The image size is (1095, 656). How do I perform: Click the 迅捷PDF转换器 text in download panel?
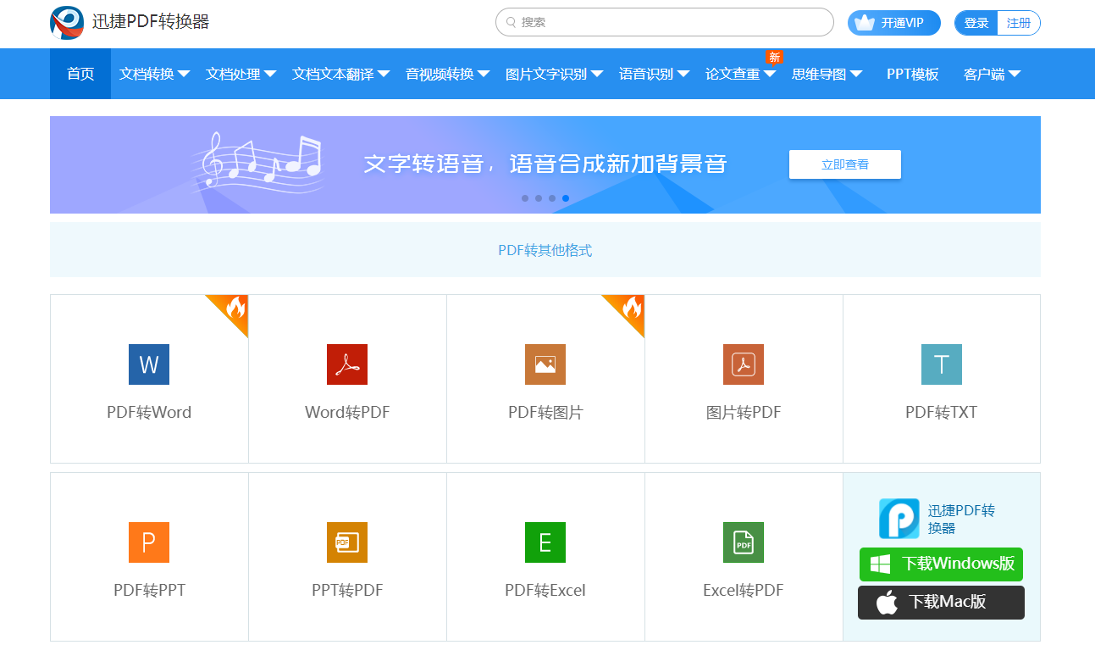pos(961,519)
